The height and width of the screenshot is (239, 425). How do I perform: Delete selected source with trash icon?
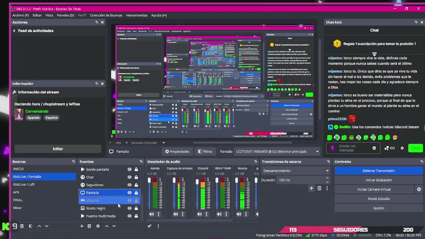click(x=89, y=226)
